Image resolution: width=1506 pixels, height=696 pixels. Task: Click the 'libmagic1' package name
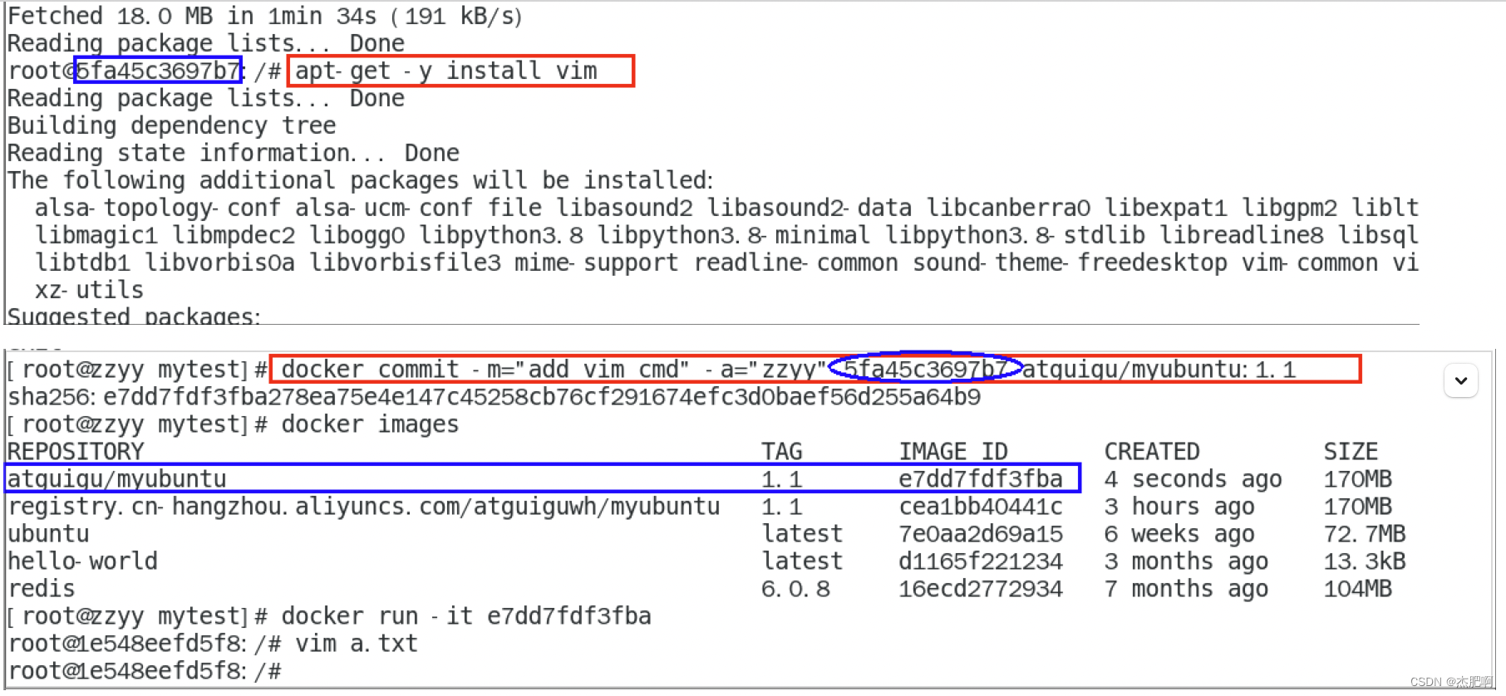[96, 236]
